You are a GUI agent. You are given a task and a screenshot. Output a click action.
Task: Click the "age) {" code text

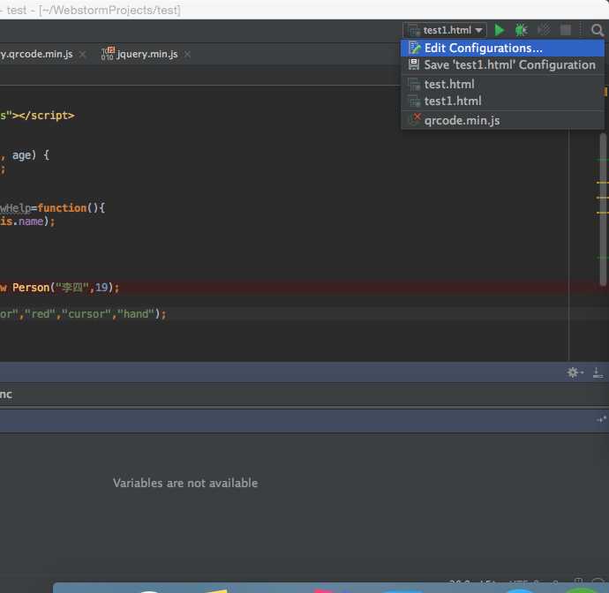[x=31, y=155]
